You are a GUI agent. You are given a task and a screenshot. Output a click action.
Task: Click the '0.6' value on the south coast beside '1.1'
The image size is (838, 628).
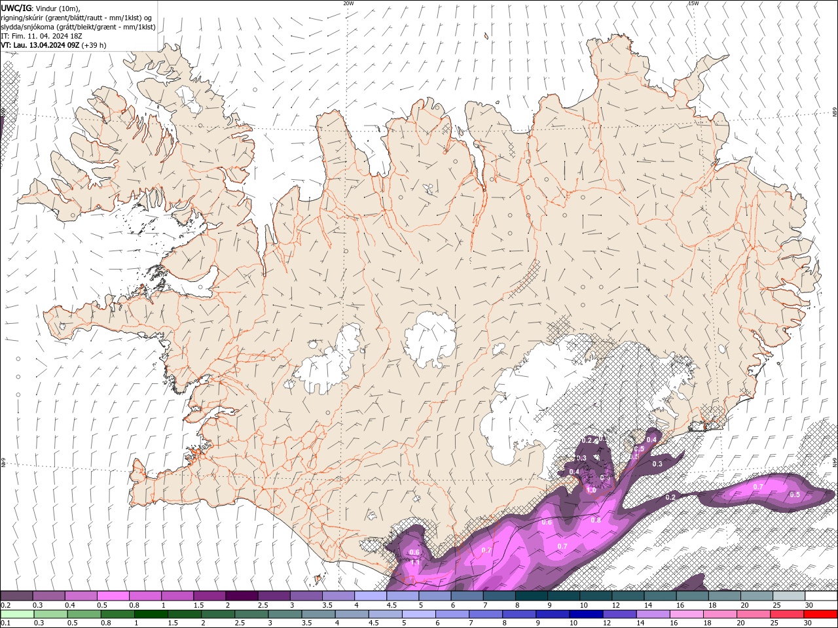pyautogui.click(x=414, y=552)
